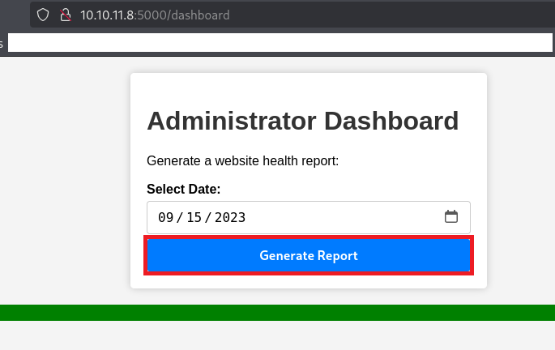Open the calendar date picker icon
This screenshot has height=350, width=555.
pyautogui.click(x=451, y=217)
